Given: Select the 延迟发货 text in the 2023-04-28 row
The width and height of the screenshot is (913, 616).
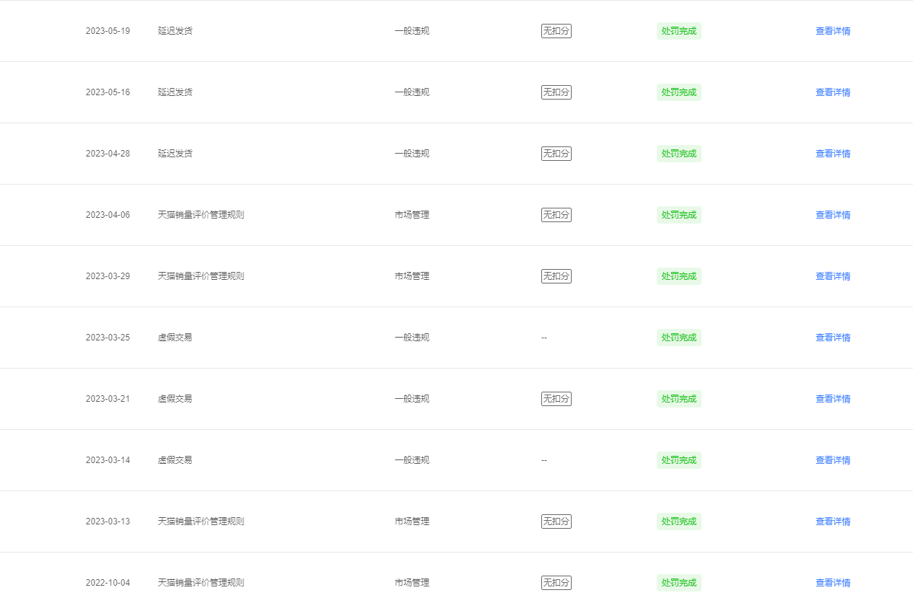Looking at the screenshot, I should (175, 154).
